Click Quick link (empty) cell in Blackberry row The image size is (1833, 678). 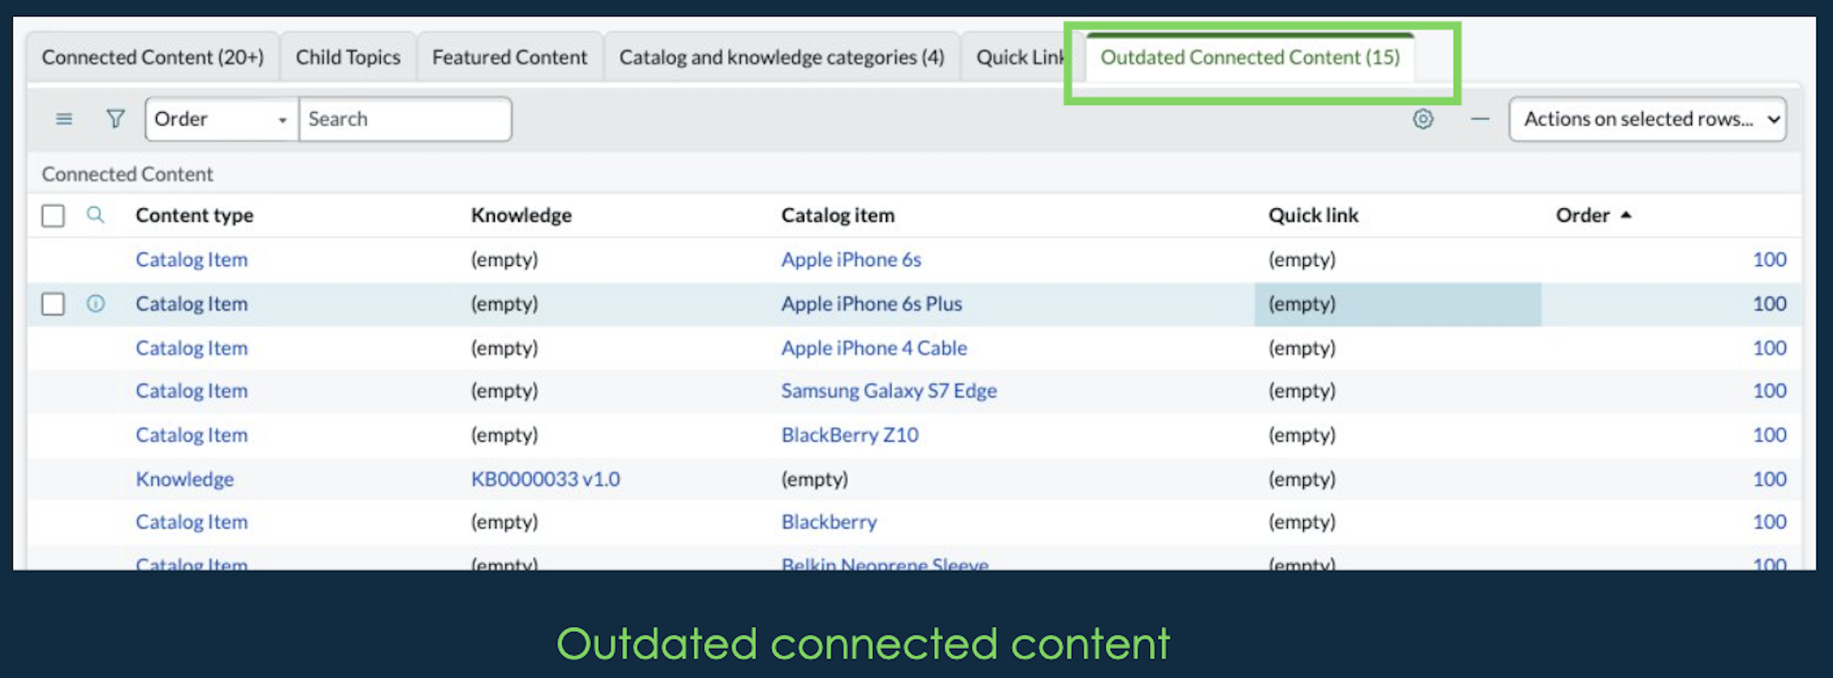1302,523
